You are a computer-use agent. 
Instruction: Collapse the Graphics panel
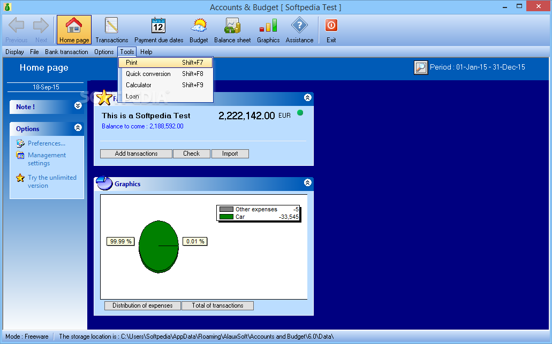tap(308, 182)
